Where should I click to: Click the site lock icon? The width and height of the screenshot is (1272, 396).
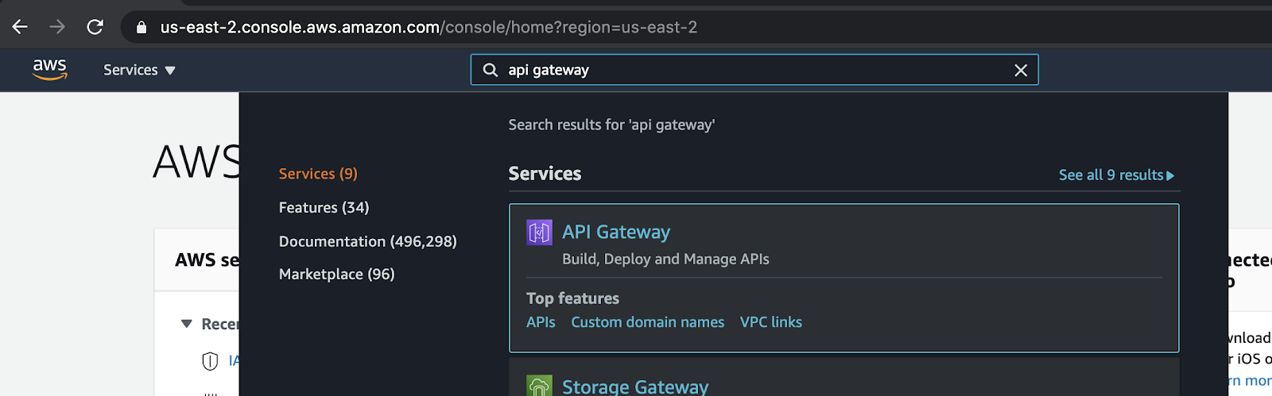[142, 27]
